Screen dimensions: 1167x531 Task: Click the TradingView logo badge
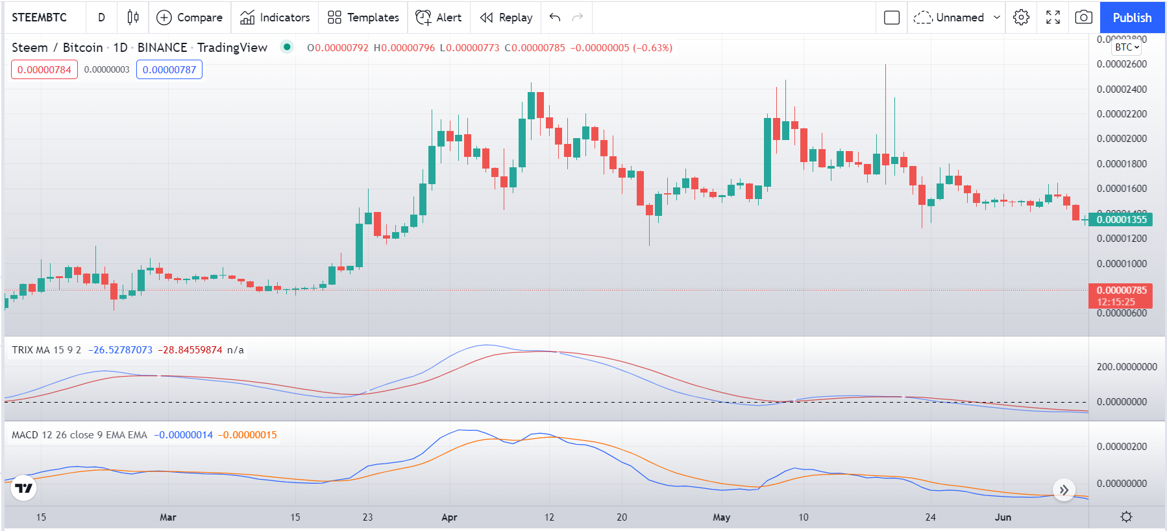coord(24,488)
